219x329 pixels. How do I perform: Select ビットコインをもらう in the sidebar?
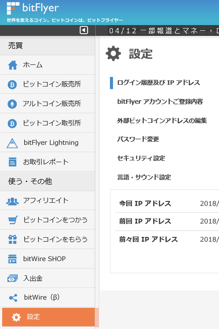coord(47,239)
